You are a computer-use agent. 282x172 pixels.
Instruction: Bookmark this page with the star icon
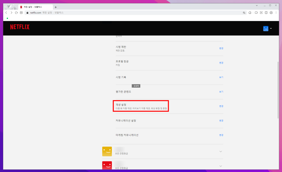[x=244, y=13]
